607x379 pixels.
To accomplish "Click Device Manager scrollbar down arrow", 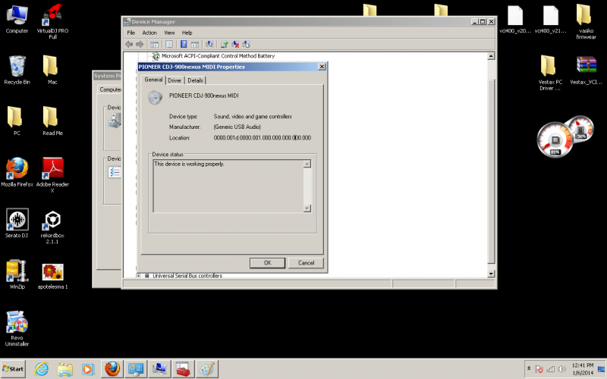I will tap(491, 274).
